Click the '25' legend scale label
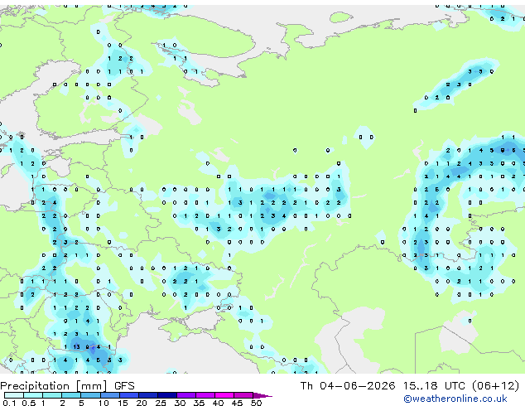The height and width of the screenshot is (406, 525). coord(161,403)
